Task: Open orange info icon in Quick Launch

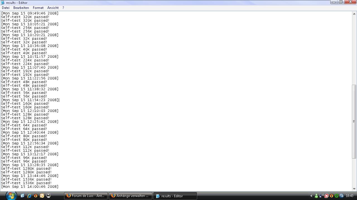Action: tap(36, 196)
